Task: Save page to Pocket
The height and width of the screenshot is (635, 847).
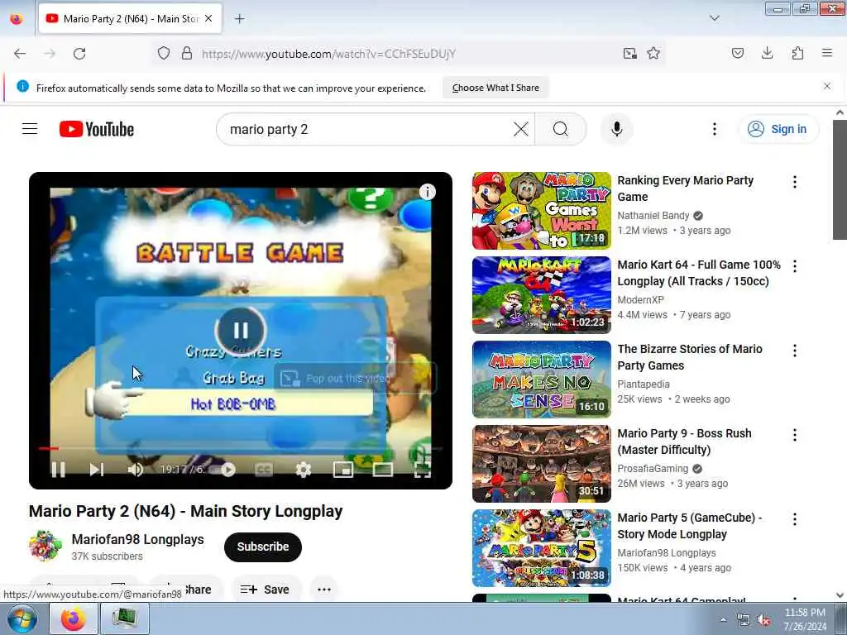Action: point(737,53)
